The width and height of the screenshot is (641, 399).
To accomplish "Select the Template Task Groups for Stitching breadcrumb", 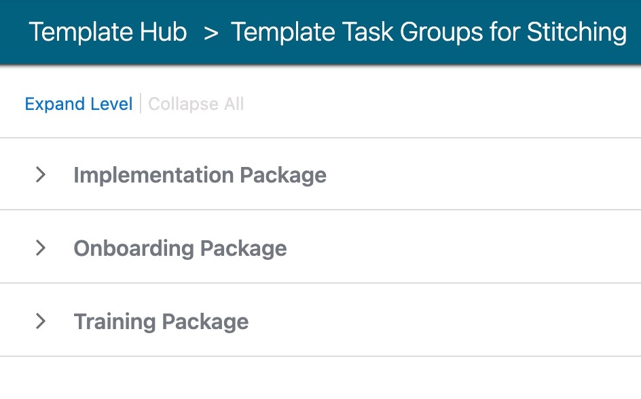I will pyautogui.click(x=428, y=32).
